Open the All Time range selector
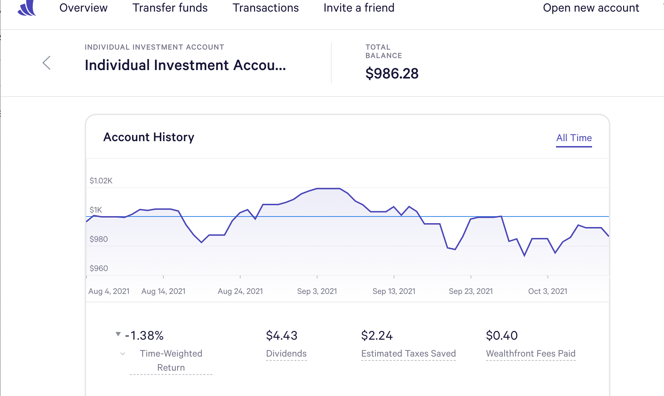The height and width of the screenshot is (396, 664). (x=574, y=138)
